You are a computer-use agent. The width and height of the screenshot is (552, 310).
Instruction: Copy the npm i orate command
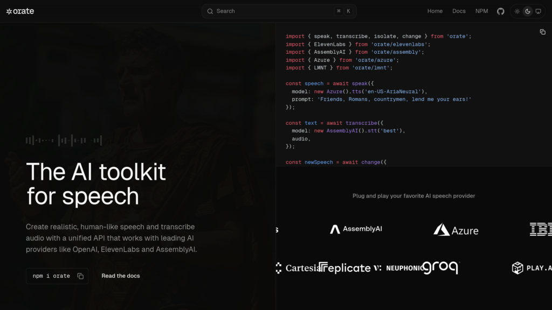80,276
